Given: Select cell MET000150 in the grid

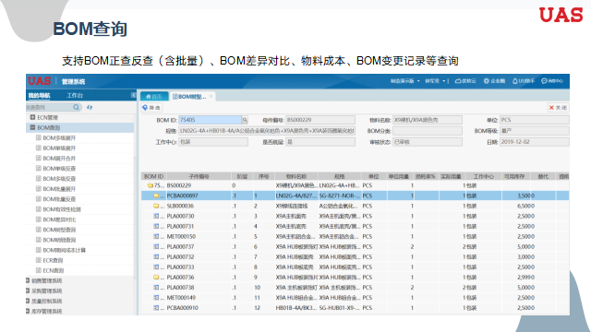Looking at the screenshot, I should click(x=181, y=236).
